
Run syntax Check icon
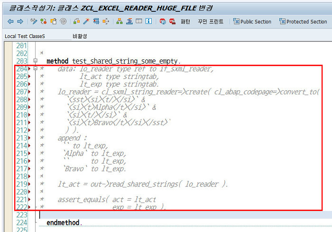[76, 21]
